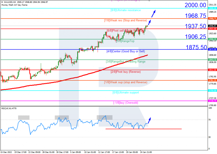This screenshot has width=217, height=154.
Task: Click the 17 Jan 13:00 time axis label
Action: pyautogui.click(x=118, y=152)
